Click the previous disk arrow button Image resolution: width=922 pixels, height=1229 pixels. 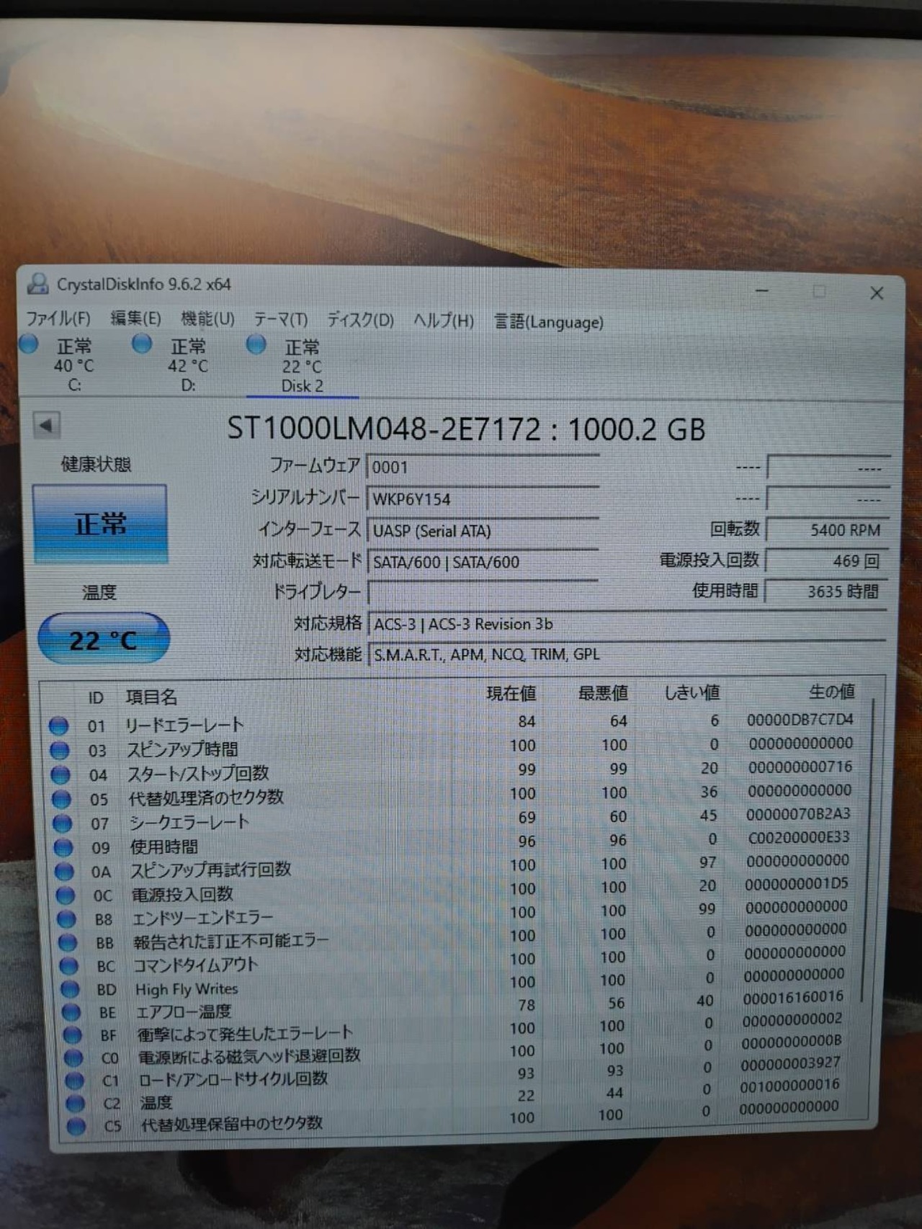47,425
